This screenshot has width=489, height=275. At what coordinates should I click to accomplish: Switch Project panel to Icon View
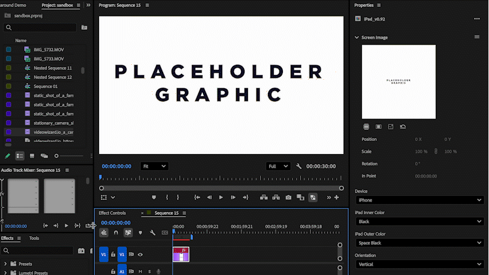(x=32, y=156)
